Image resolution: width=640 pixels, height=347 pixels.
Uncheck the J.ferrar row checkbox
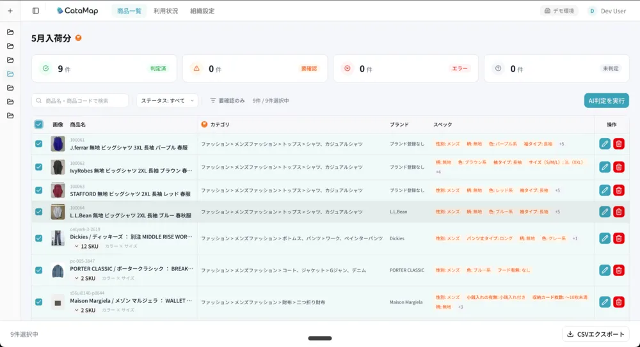coord(39,144)
